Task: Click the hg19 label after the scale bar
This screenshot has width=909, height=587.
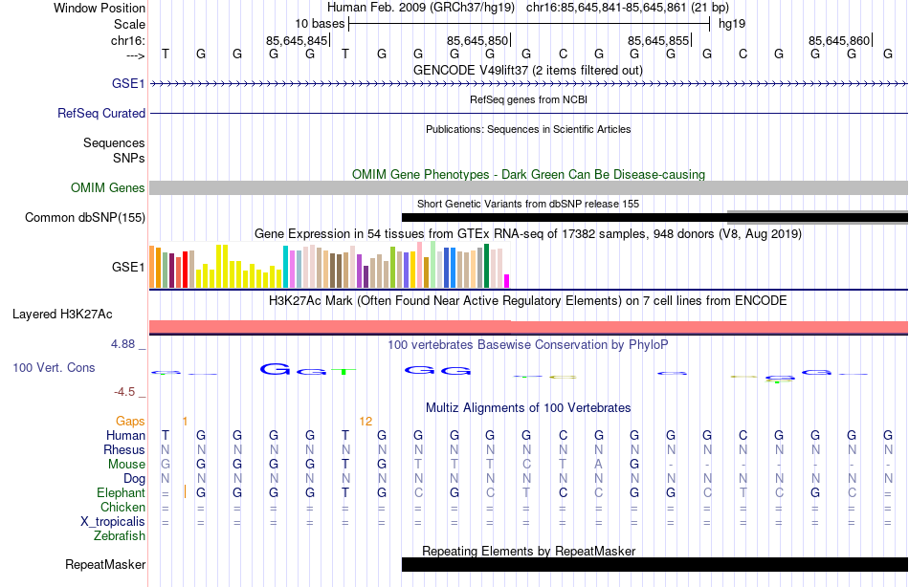Action: [x=732, y=24]
